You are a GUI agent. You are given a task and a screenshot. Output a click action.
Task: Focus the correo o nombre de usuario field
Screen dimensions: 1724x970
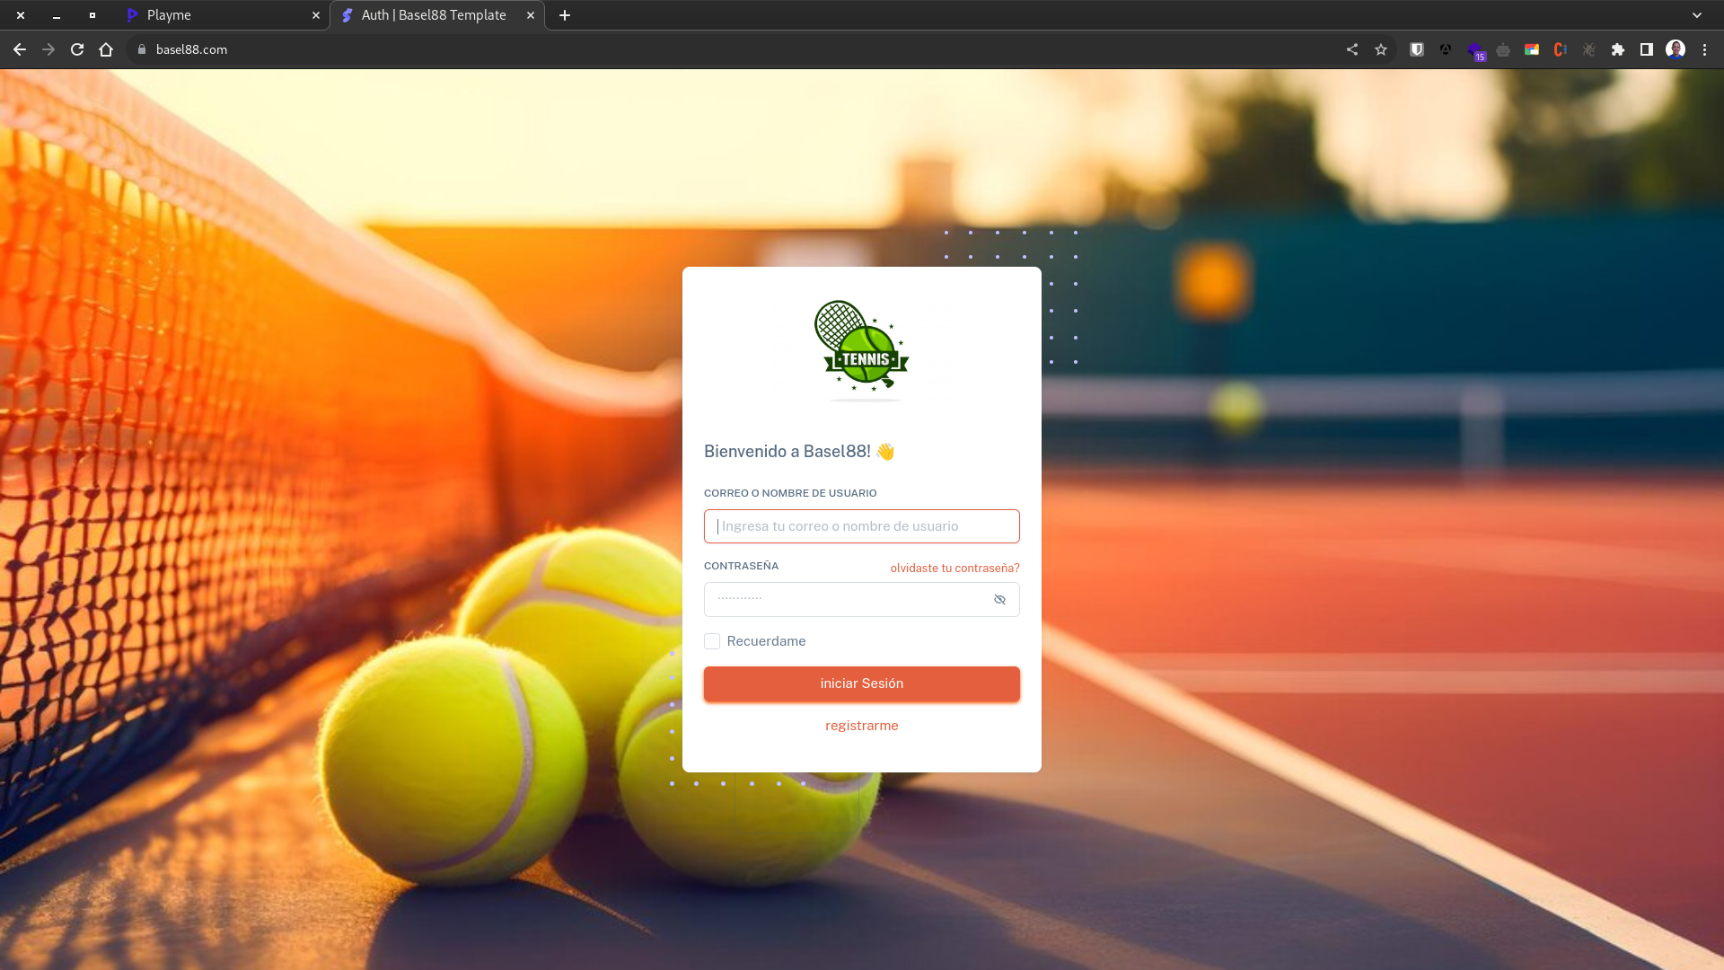(x=861, y=526)
